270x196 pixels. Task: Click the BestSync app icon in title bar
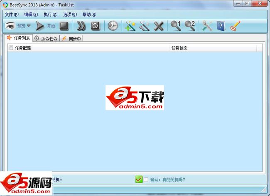point(5,5)
